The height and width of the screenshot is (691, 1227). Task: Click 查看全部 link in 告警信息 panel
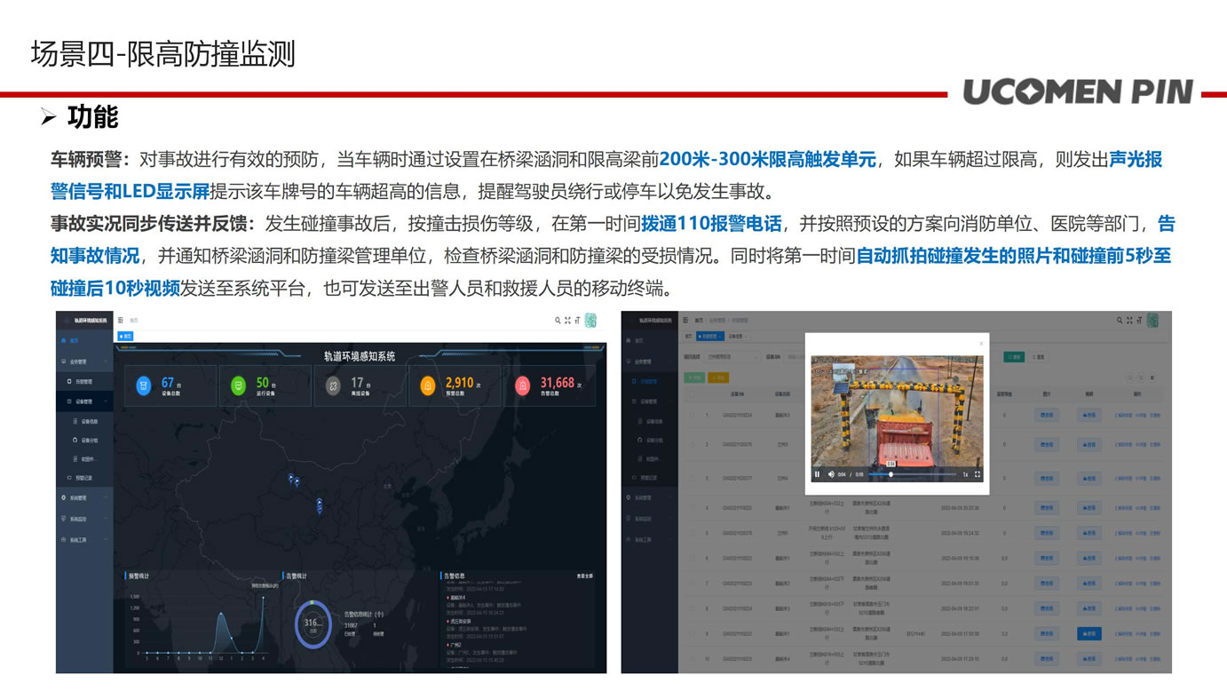pos(584,576)
